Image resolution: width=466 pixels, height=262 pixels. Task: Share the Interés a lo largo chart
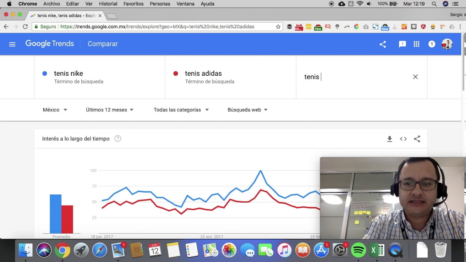pos(417,139)
